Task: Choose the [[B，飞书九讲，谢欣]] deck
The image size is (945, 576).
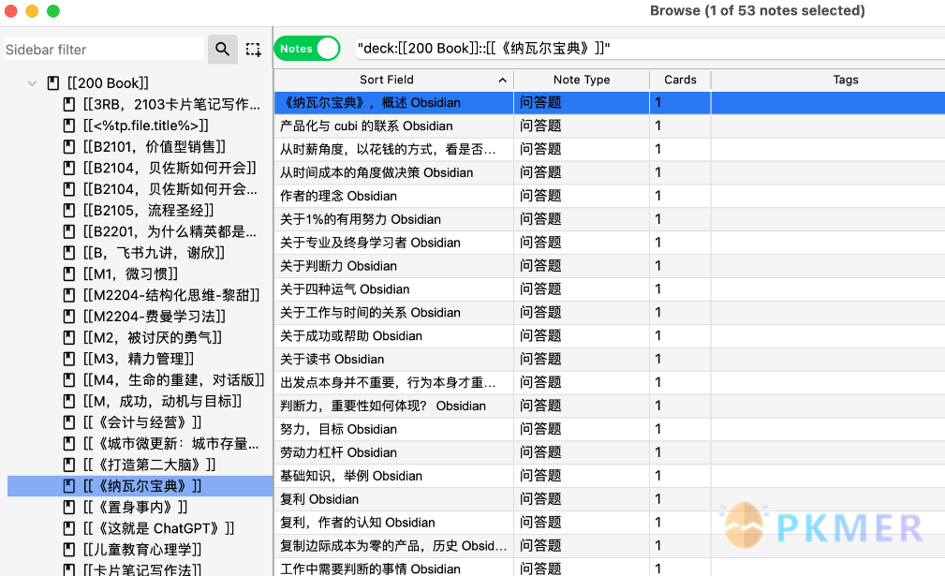Action: [x=154, y=253]
